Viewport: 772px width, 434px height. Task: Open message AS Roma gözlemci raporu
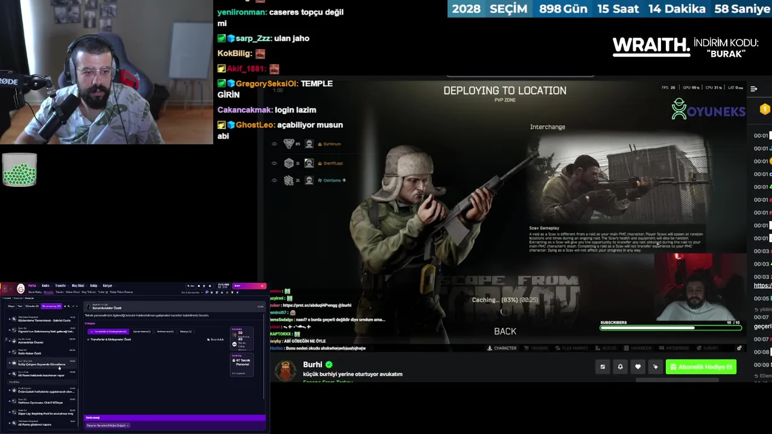point(42,423)
